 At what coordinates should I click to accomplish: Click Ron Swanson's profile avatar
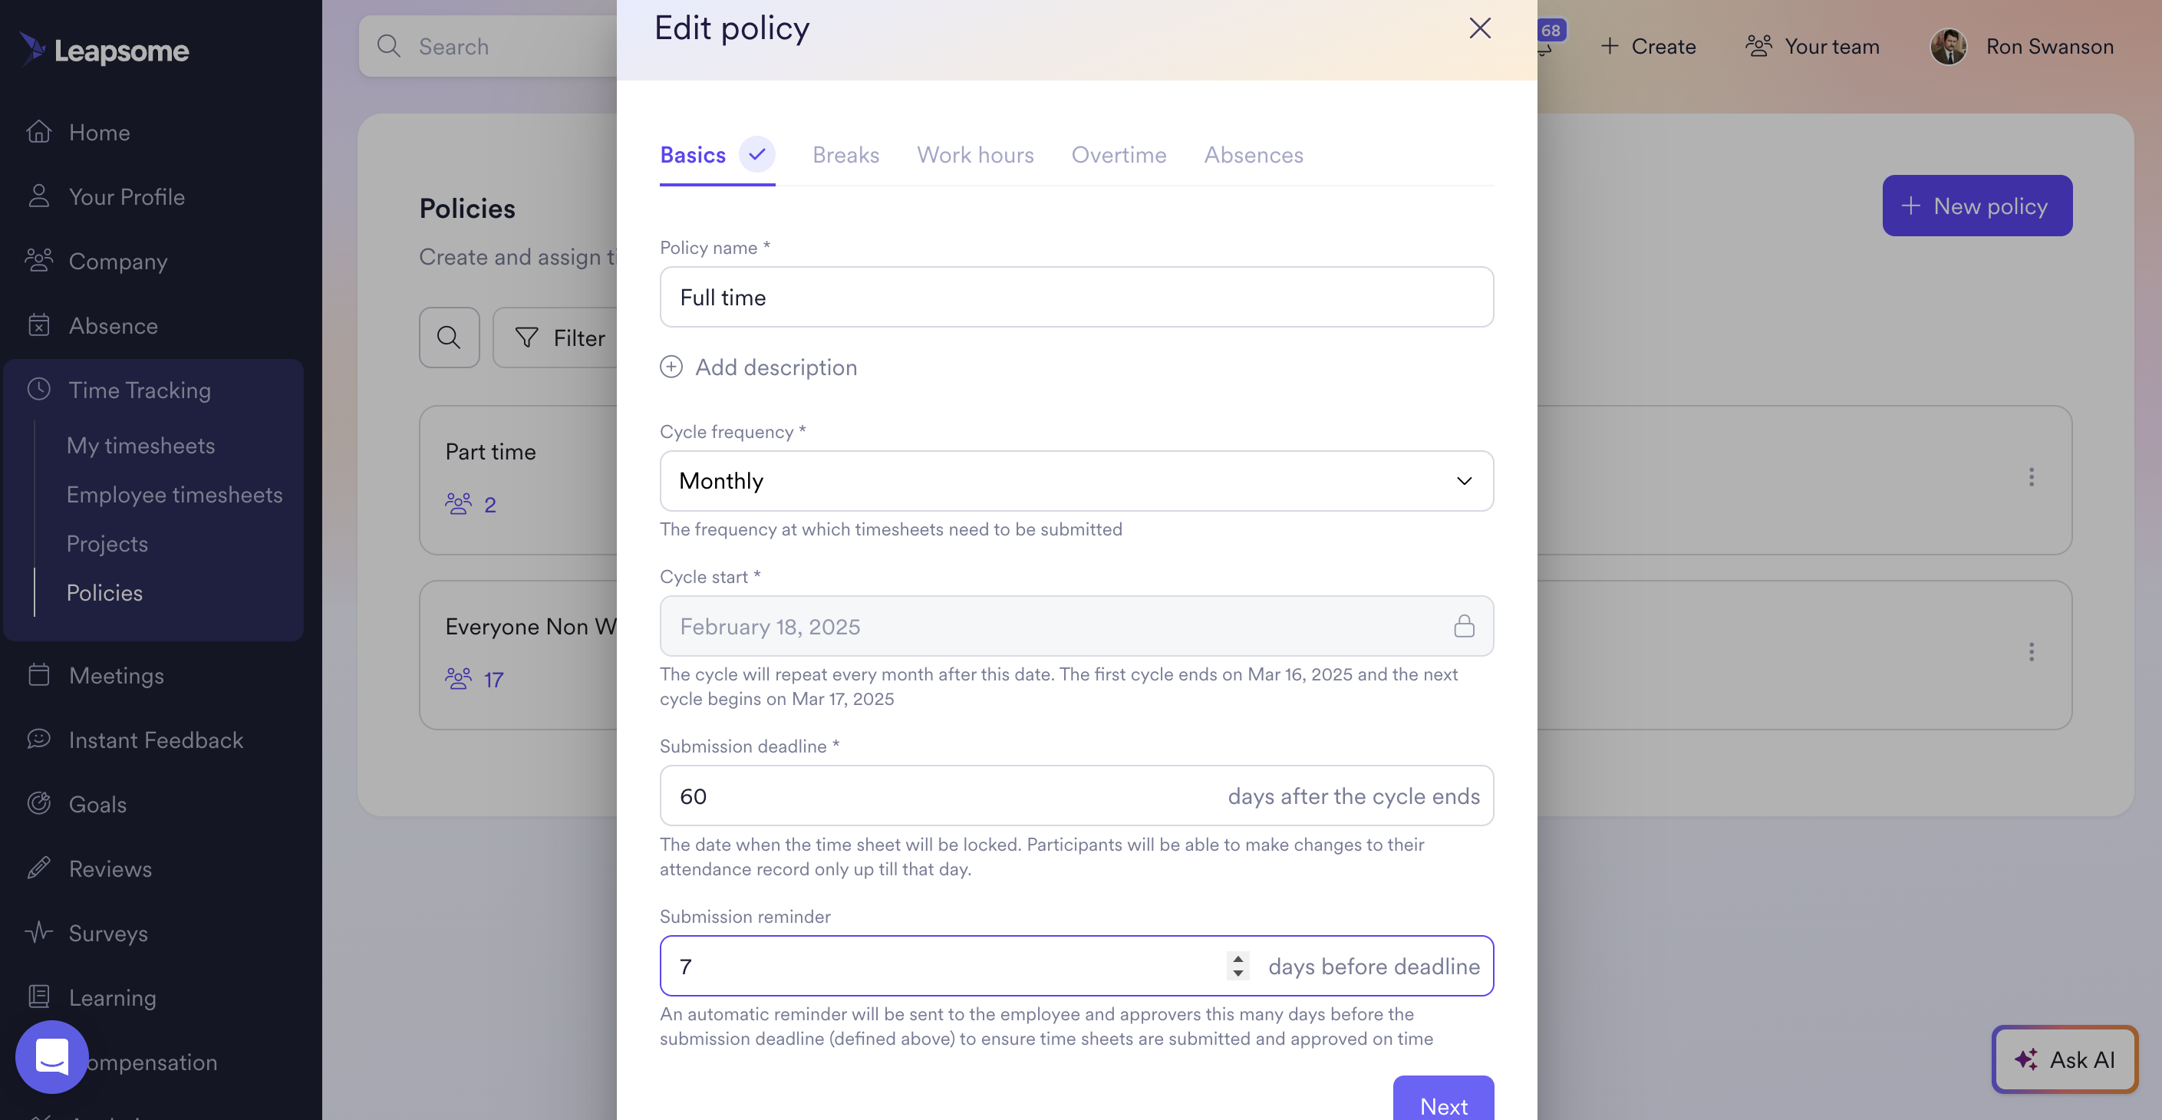[x=1948, y=46]
